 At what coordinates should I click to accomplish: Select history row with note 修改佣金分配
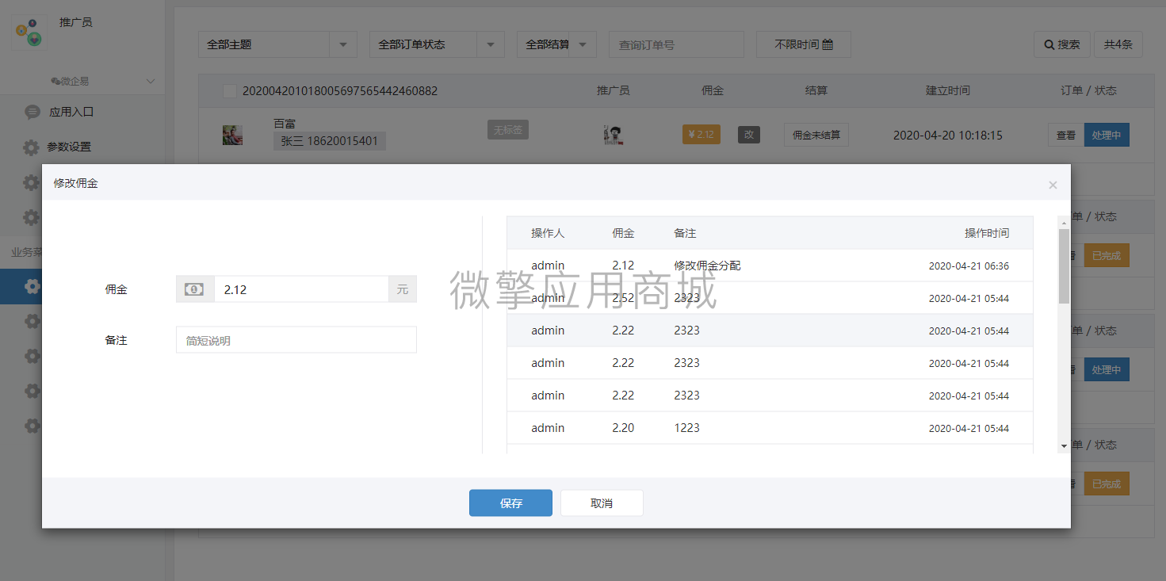coord(770,266)
